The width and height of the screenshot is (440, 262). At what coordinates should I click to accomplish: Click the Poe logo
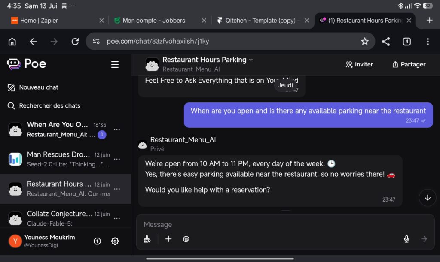26,64
